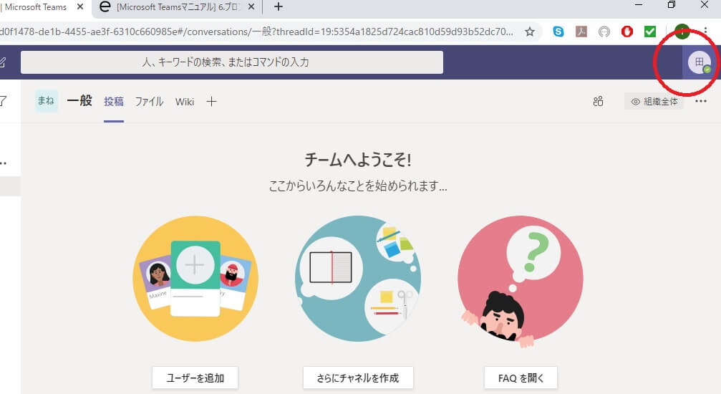
Task: Click the FAQ を開く button
Action: (x=521, y=378)
